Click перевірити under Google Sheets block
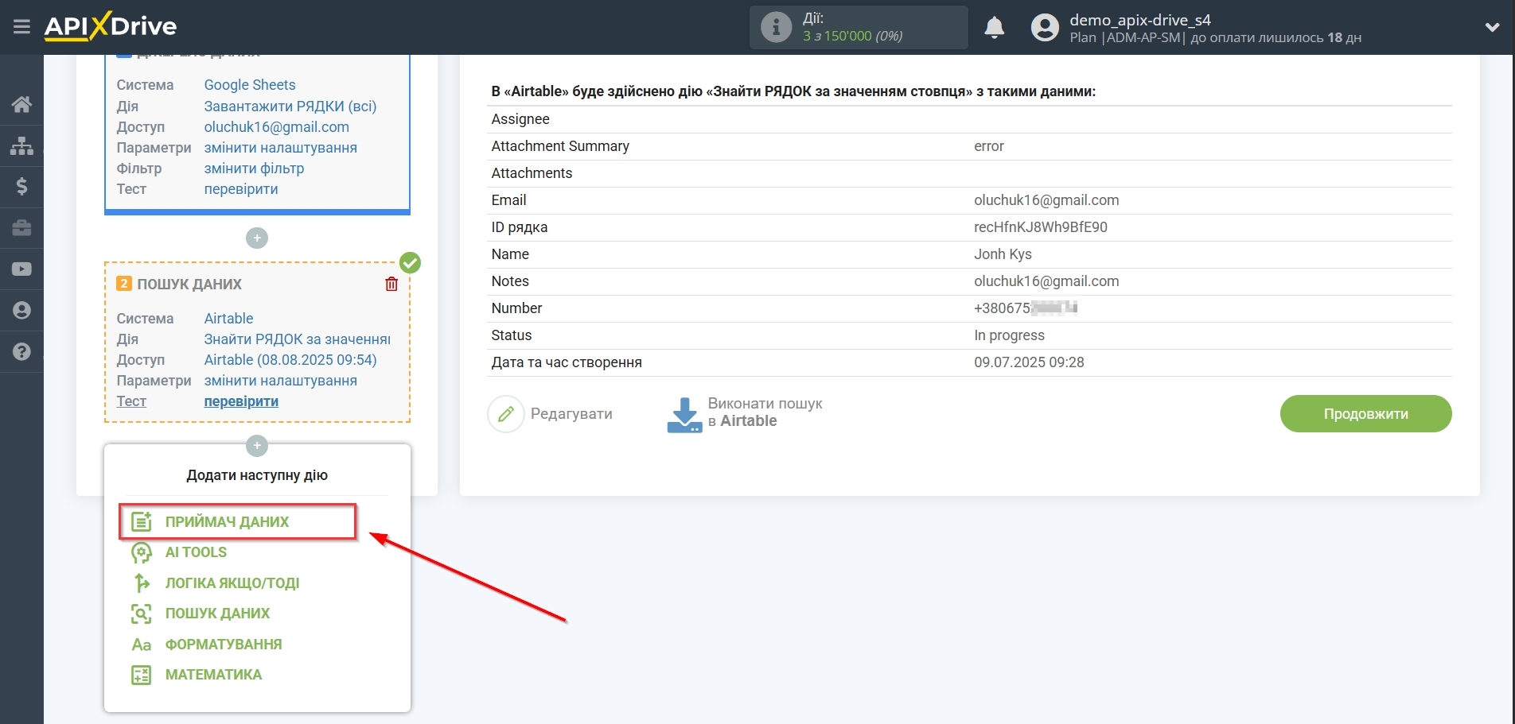 [241, 189]
